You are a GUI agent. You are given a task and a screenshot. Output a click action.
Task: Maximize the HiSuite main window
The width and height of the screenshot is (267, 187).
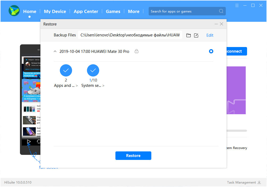253,5
